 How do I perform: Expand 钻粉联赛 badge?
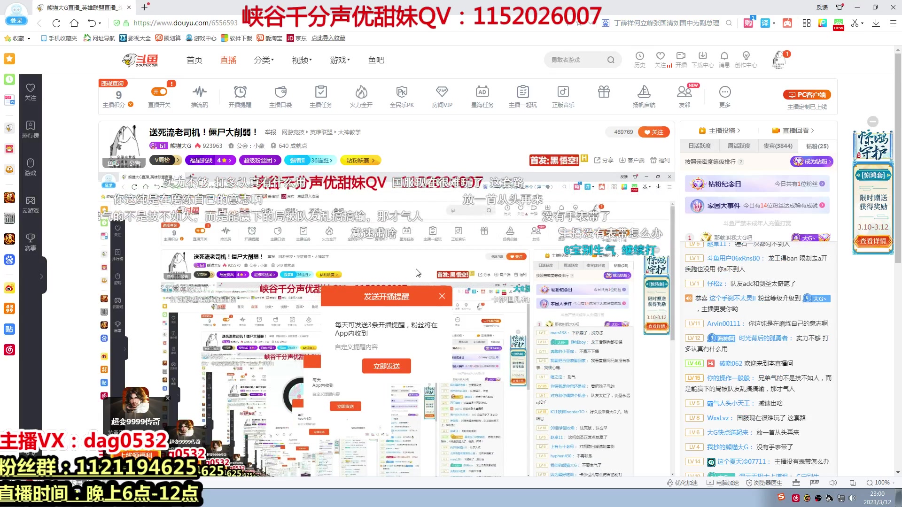(x=360, y=160)
